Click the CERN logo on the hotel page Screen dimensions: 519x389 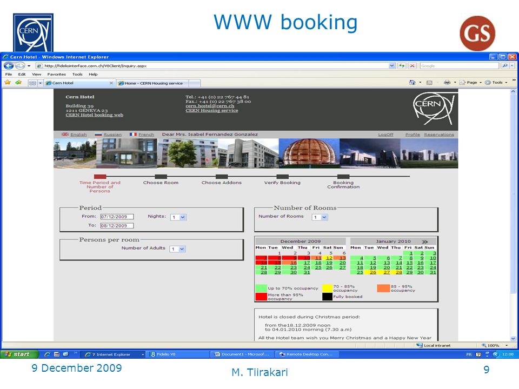pos(434,109)
